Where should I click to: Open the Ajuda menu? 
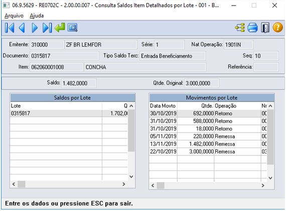[x=37, y=16]
